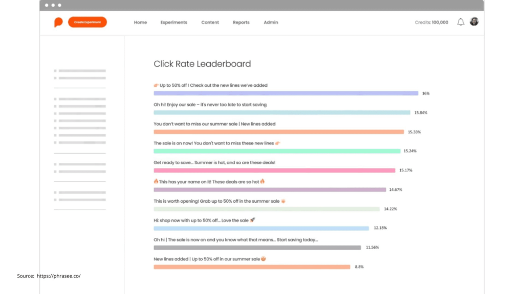The width and height of the screenshot is (524, 294).
Task: Click the 8.8% orange bottom bar
Action: tap(251, 267)
